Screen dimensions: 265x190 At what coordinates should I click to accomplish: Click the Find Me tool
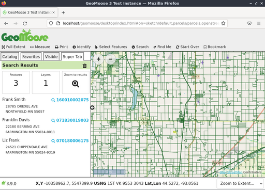click(x=162, y=47)
